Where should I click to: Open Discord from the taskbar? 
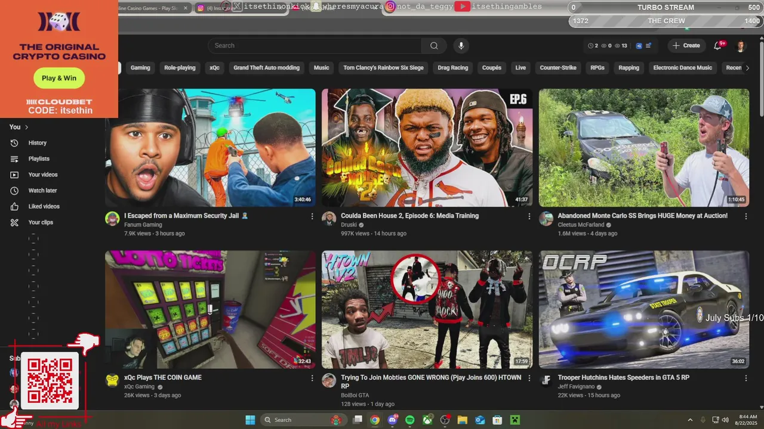click(x=392, y=420)
